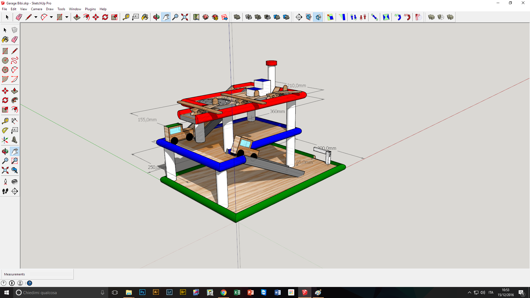Activate the Walk tool footprints icon
Viewport: 530px width, 298px height.
5,191
